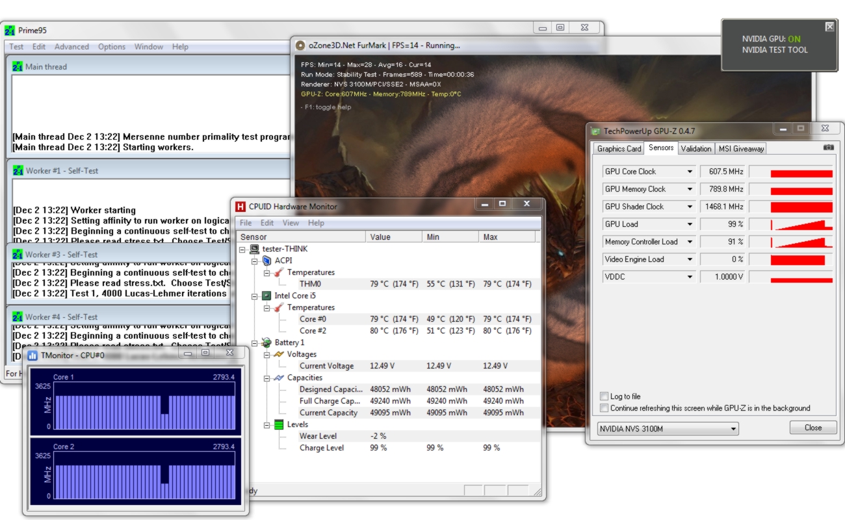Open the Hardware Monitor View menu
Screen dimensions: 845x520
(x=291, y=223)
